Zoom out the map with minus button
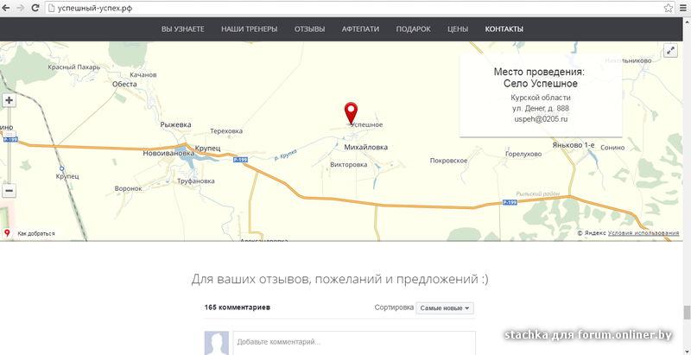This screenshot has width=691, height=355. click(x=9, y=191)
